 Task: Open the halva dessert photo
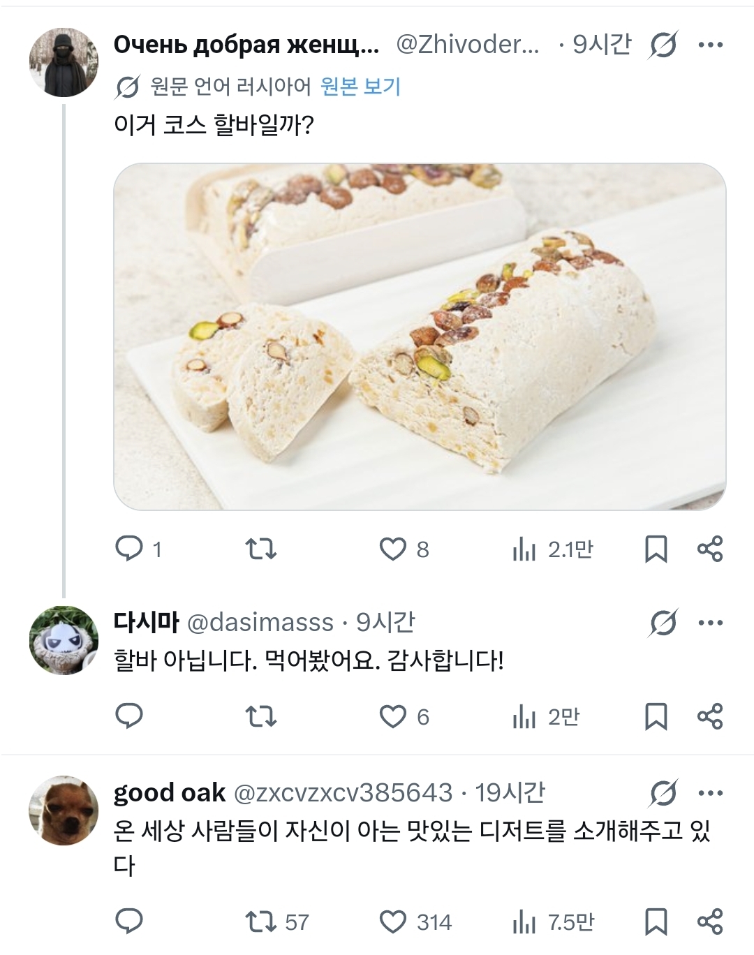click(x=419, y=336)
